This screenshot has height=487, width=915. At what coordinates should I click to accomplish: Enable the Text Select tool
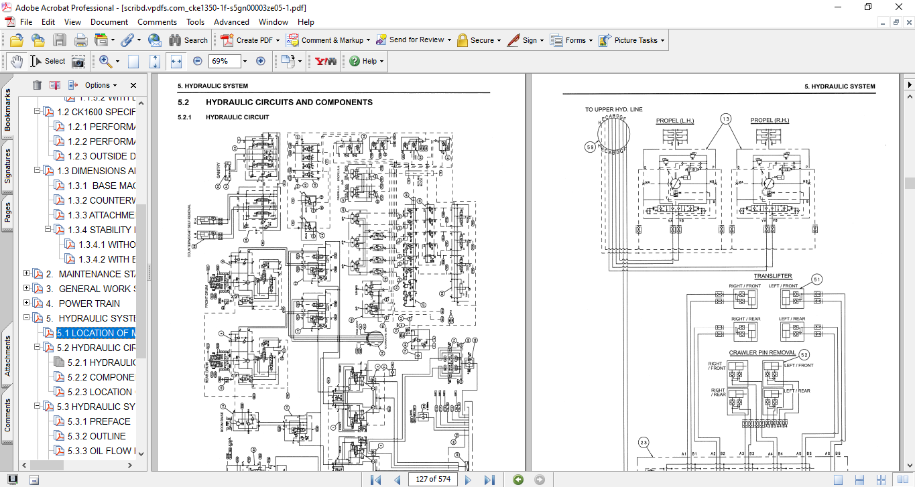(x=48, y=61)
